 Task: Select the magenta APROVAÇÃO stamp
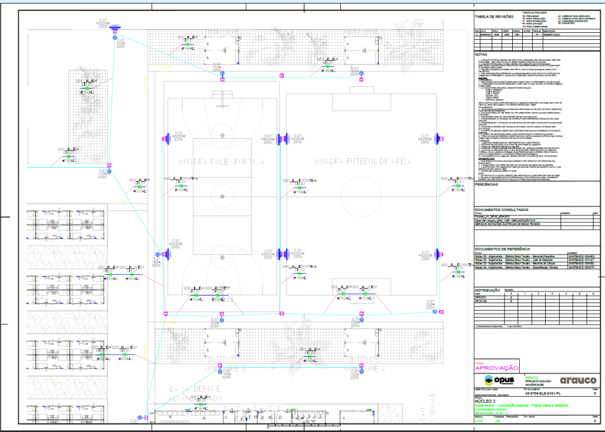pyautogui.click(x=496, y=367)
